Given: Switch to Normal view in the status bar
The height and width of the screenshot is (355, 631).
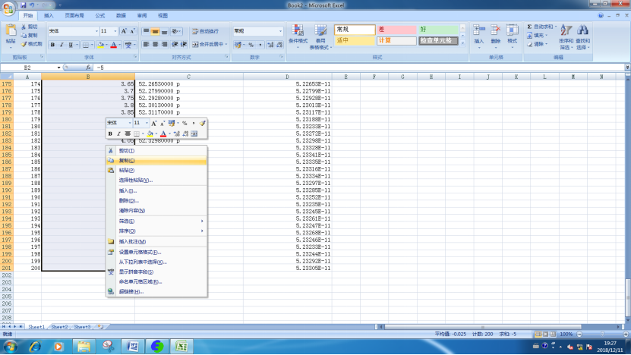Looking at the screenshot, I should click(538, 334).
